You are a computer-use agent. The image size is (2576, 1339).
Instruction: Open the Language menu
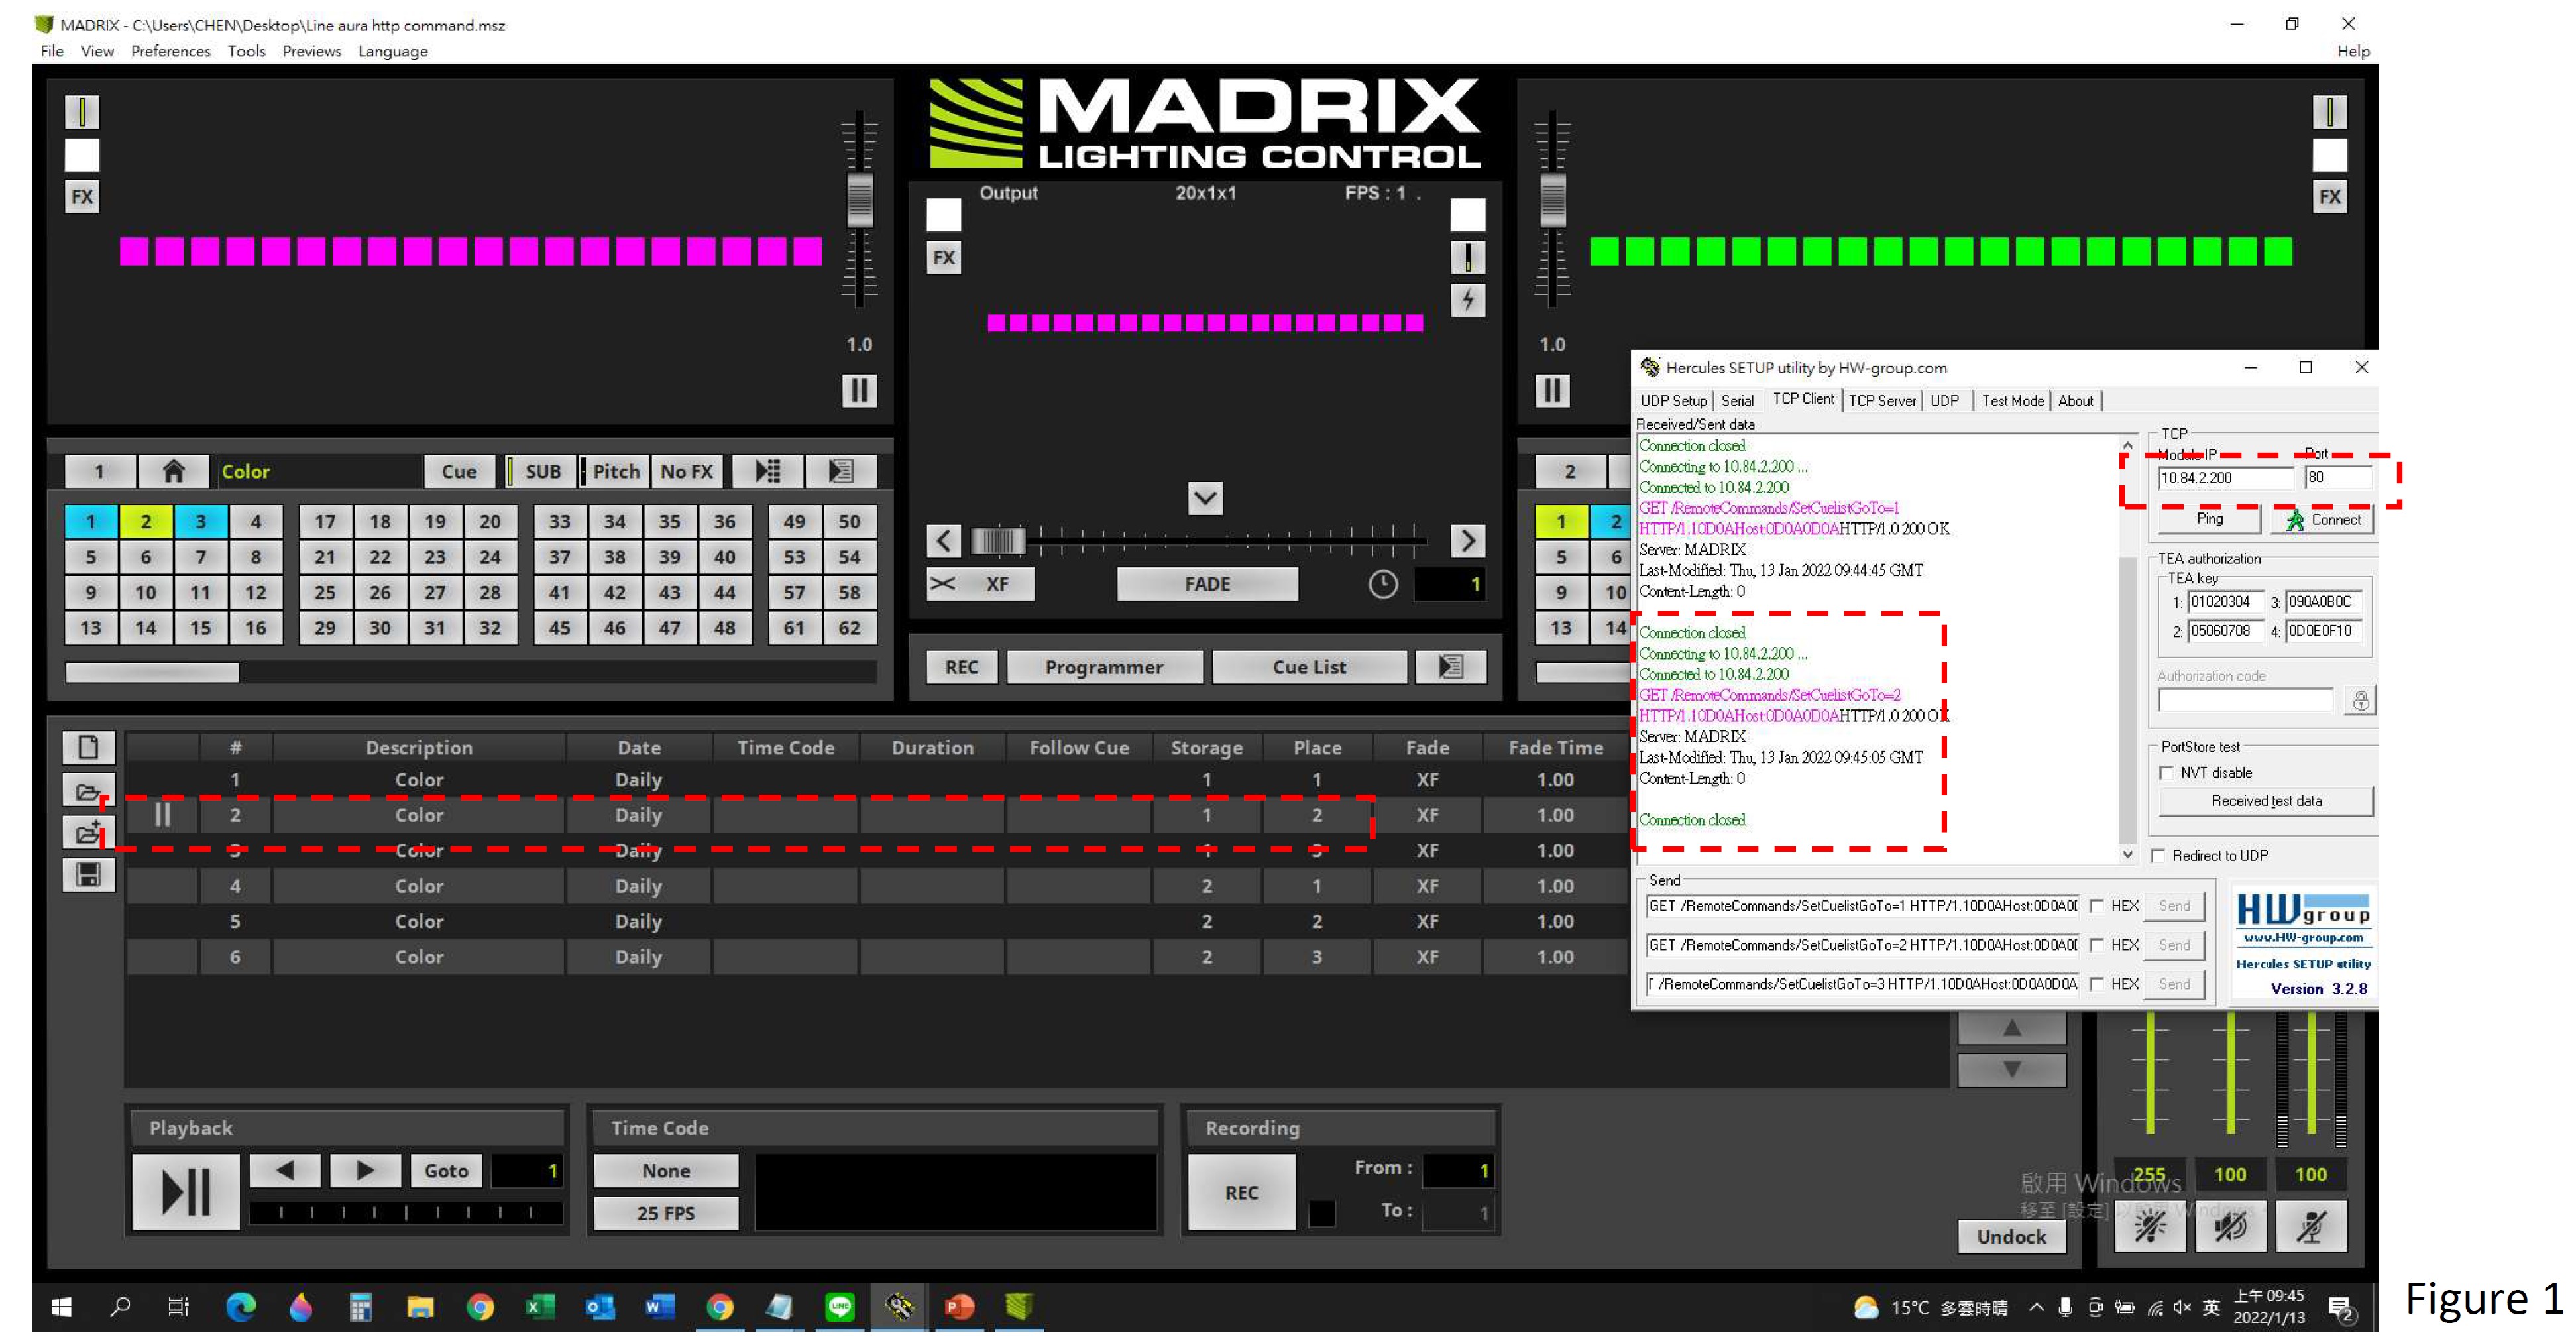tap(393, 51)
